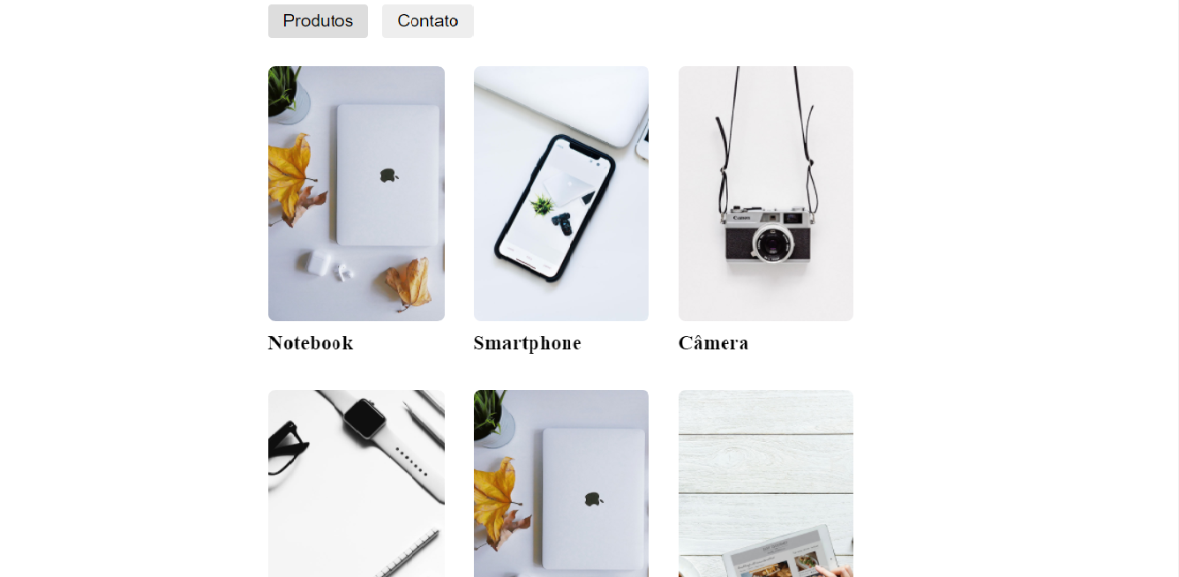Select the Smartphone product photo
Viewport: 1179px width, 577px height.
pos(561,193)
